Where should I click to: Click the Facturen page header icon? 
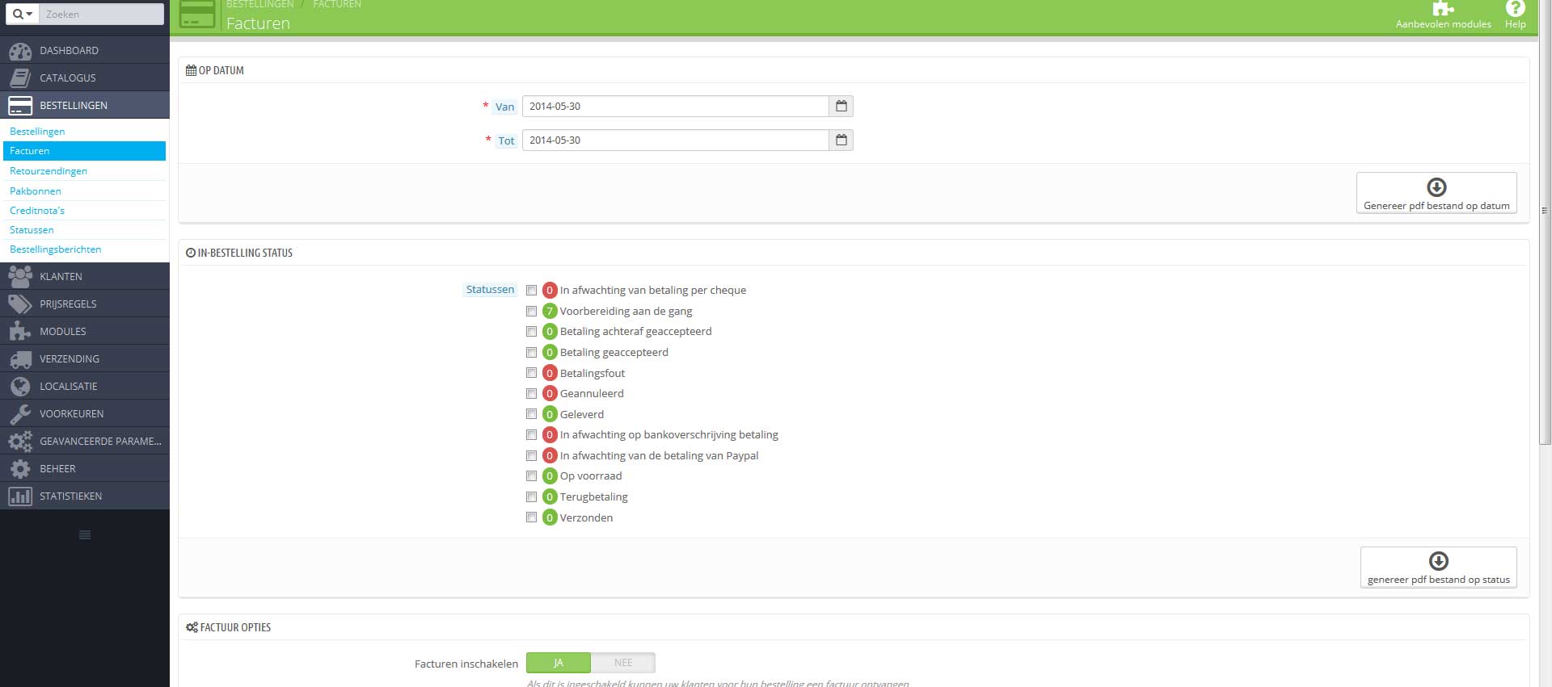pyautogui.click(x=197, y=14)
